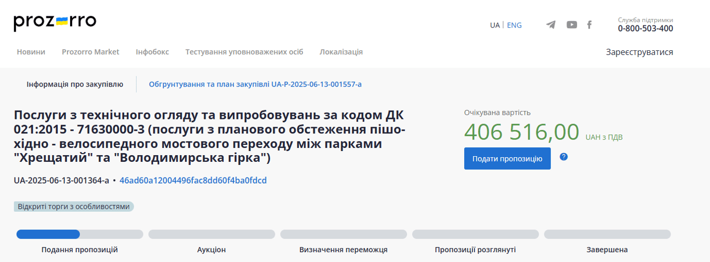This screenshot has height=262, width=710.
Task: Click Зареєструватися link
Action: (639, 52)
